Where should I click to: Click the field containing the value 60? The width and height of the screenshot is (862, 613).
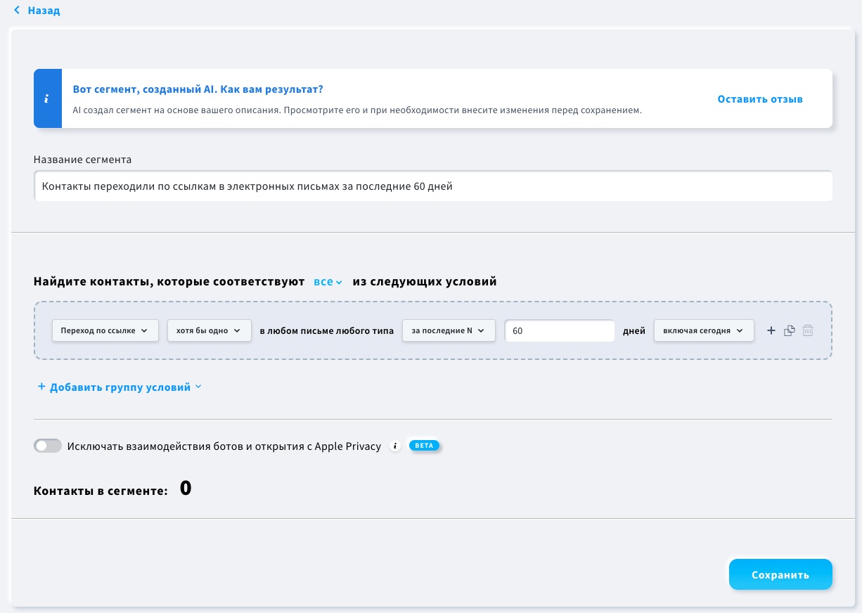[560, 330]
